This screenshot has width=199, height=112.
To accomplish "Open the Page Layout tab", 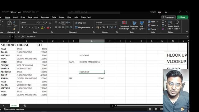I will click(x=33, y=17).
